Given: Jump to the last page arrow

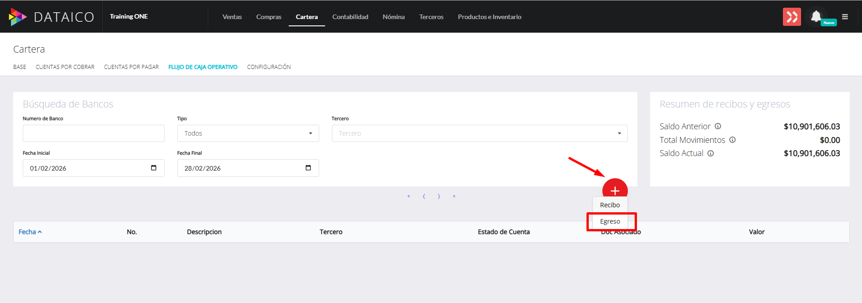Looking at the screenshot, I should (x=454, y=196).
